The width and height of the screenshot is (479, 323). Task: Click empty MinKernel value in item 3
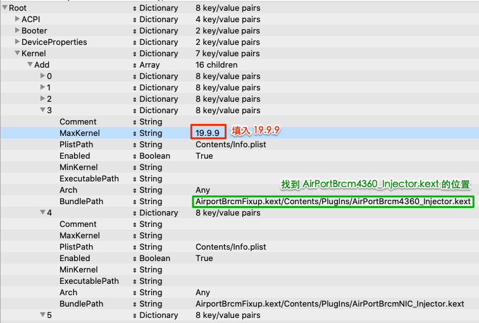pyautogui.click(x=335, y=168)
